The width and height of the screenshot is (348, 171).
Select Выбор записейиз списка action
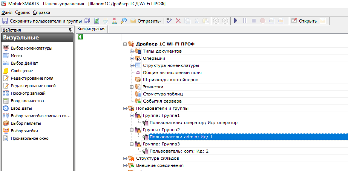click(41, 116)
